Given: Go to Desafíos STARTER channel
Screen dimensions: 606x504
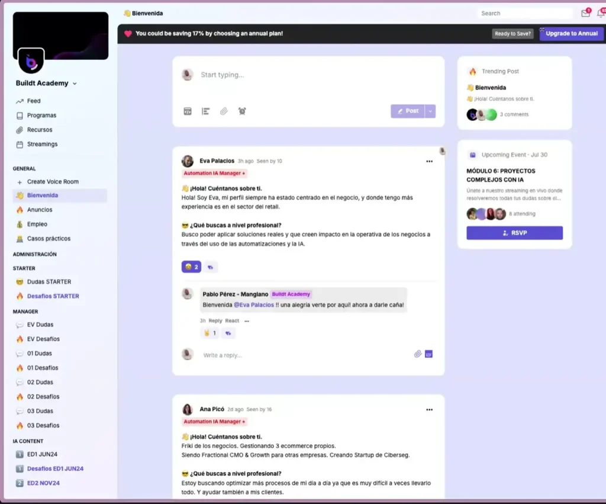Looking at the screenshot, I should coord(53,296).
